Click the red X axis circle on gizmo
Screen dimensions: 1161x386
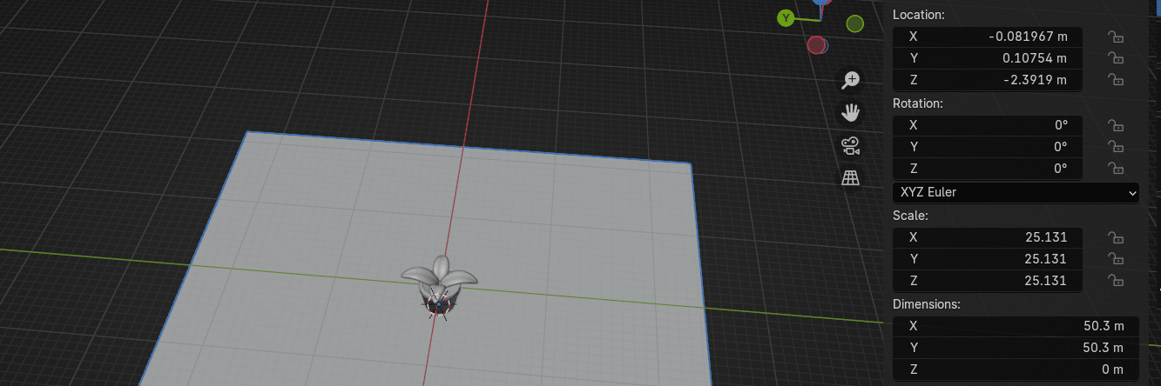(x=816, y=44)
